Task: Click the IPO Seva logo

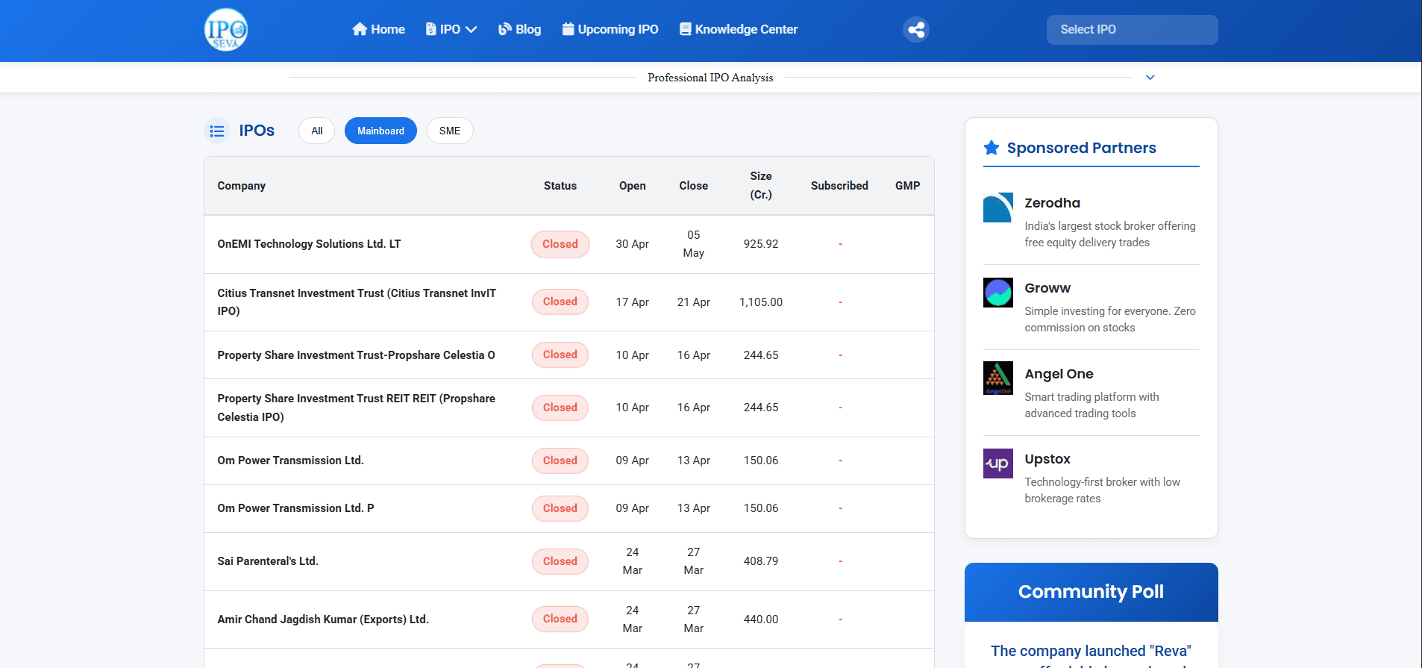Action: pyautogui.click(x=226, y=30)
